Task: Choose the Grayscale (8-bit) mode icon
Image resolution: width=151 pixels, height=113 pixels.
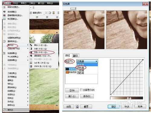Action: click(31, 49)
